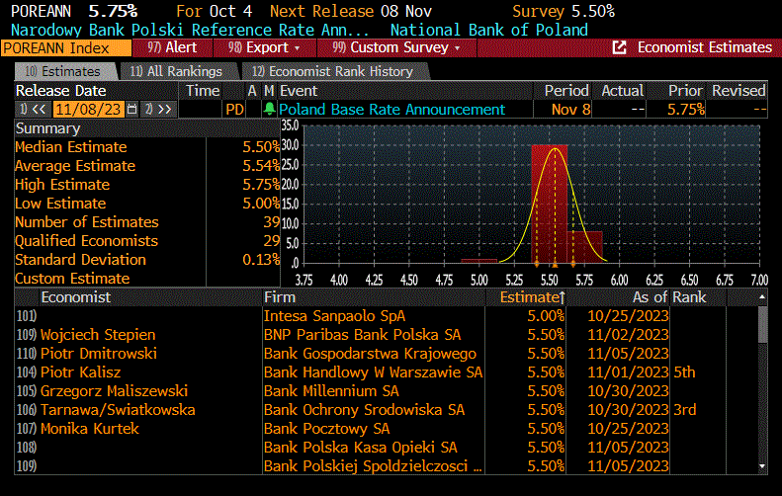Click the Standard Deviation label
The image size is (782, 496).
[x=80, y=260]
